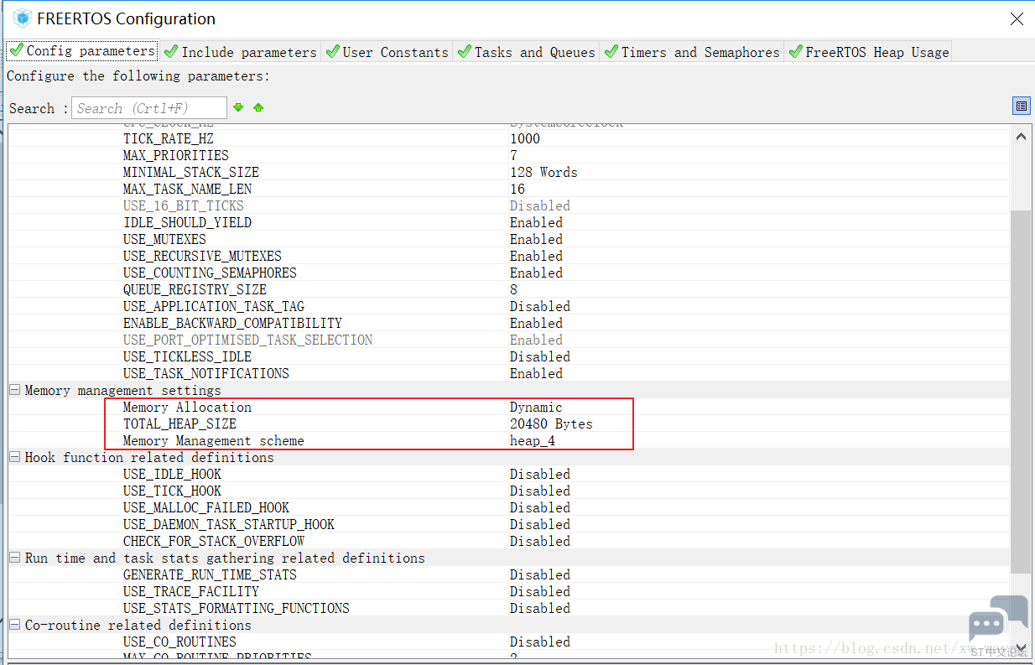Screen dimensions: 1035x665
Task: Select the USE_TICKLESS_IDLE parameter name
Action: (187, 356)
